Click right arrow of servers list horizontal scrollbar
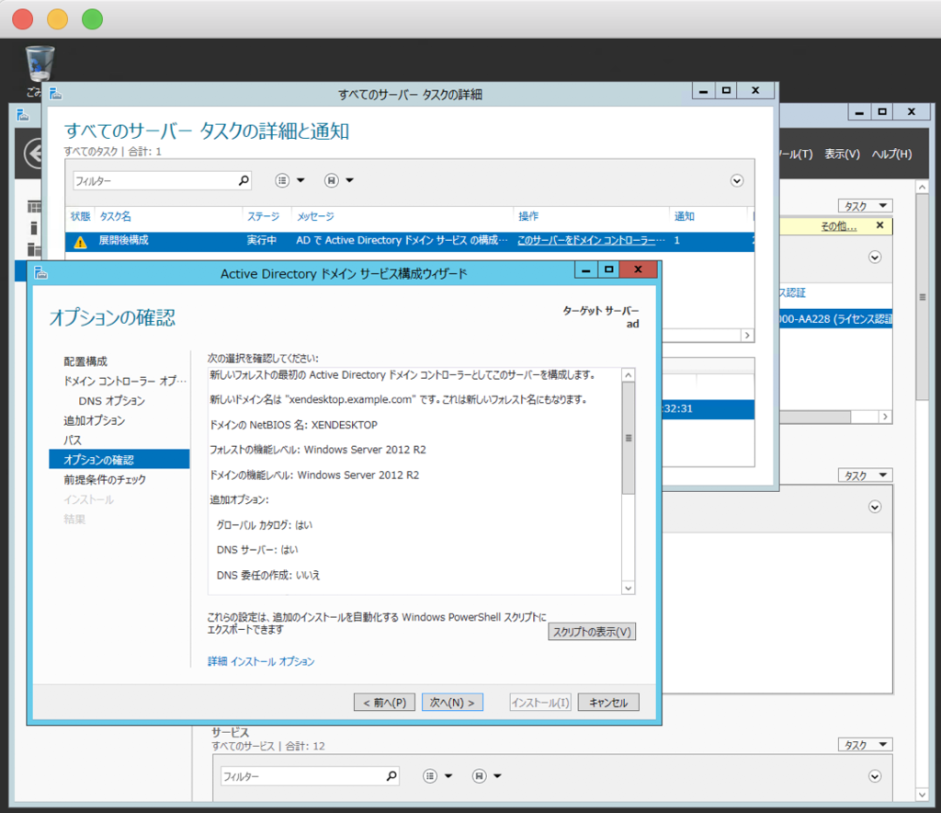Viewport: 941px width, 813px height. point(885,417)
